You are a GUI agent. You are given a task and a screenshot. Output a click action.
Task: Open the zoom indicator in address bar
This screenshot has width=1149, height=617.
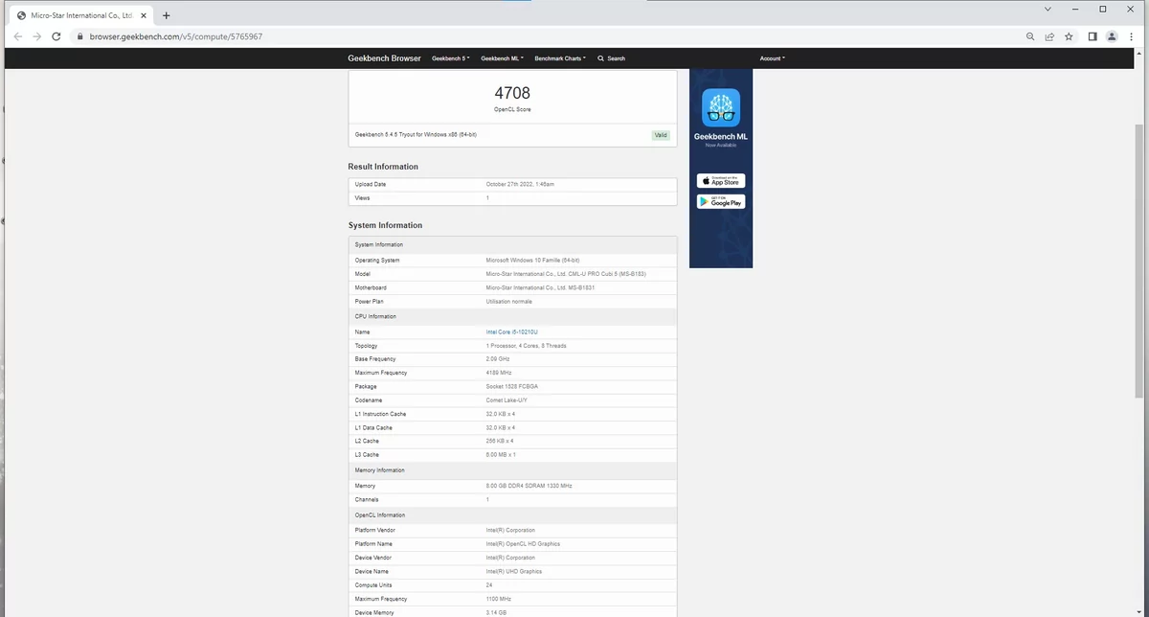click(x=1030, y=36)
